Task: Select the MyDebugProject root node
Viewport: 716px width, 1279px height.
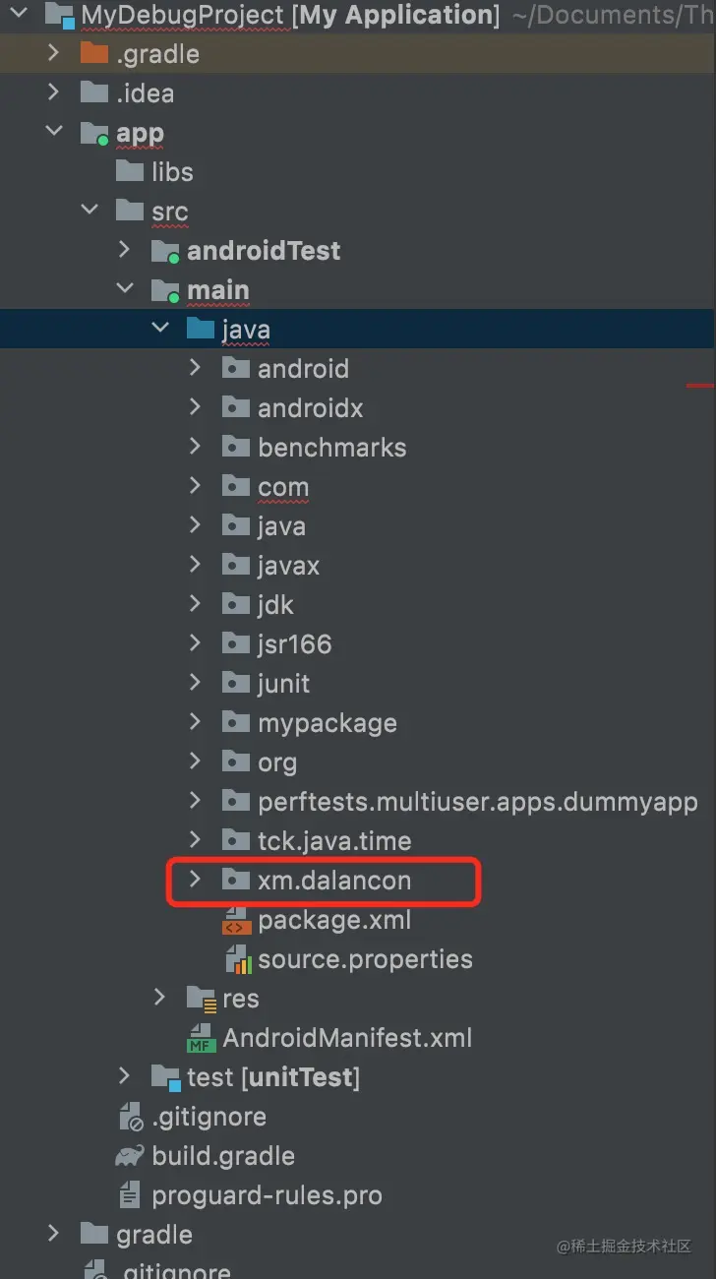Action: point(290,15)
